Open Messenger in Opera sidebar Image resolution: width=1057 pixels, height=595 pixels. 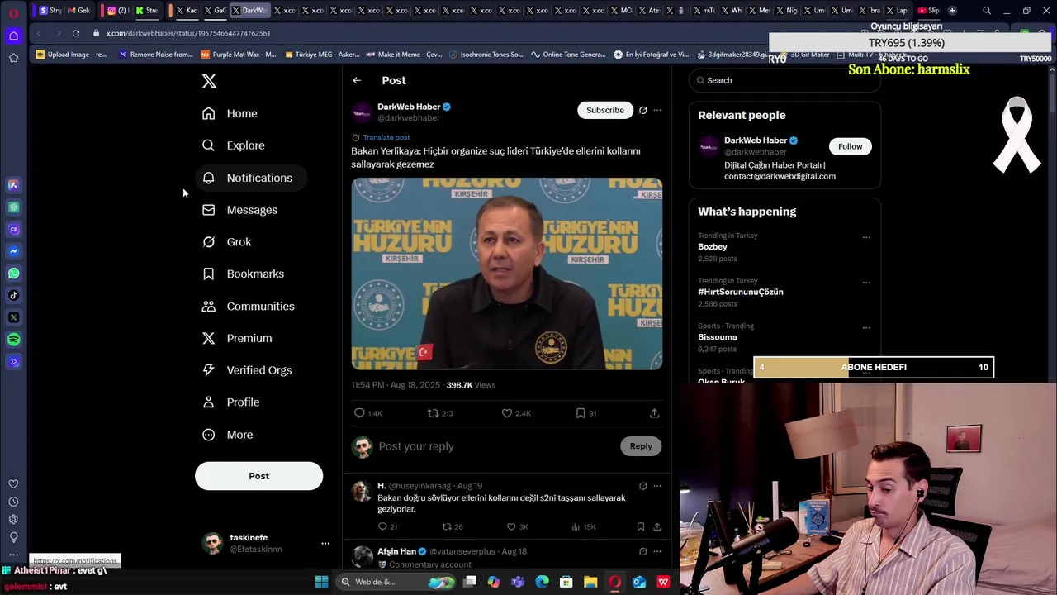click(13, 251)
